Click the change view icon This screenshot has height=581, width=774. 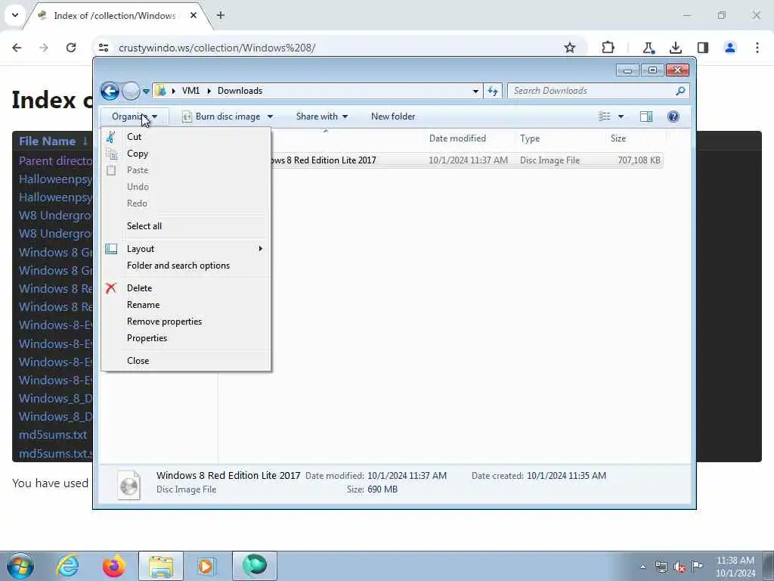(x=605, y=117)
